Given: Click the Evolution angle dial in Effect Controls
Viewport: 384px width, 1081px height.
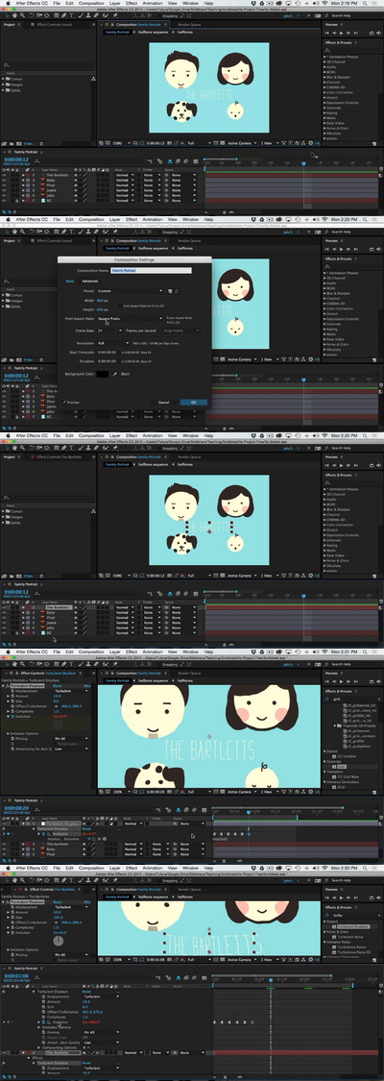Looking at the screenshot, I should pos(59,941).
